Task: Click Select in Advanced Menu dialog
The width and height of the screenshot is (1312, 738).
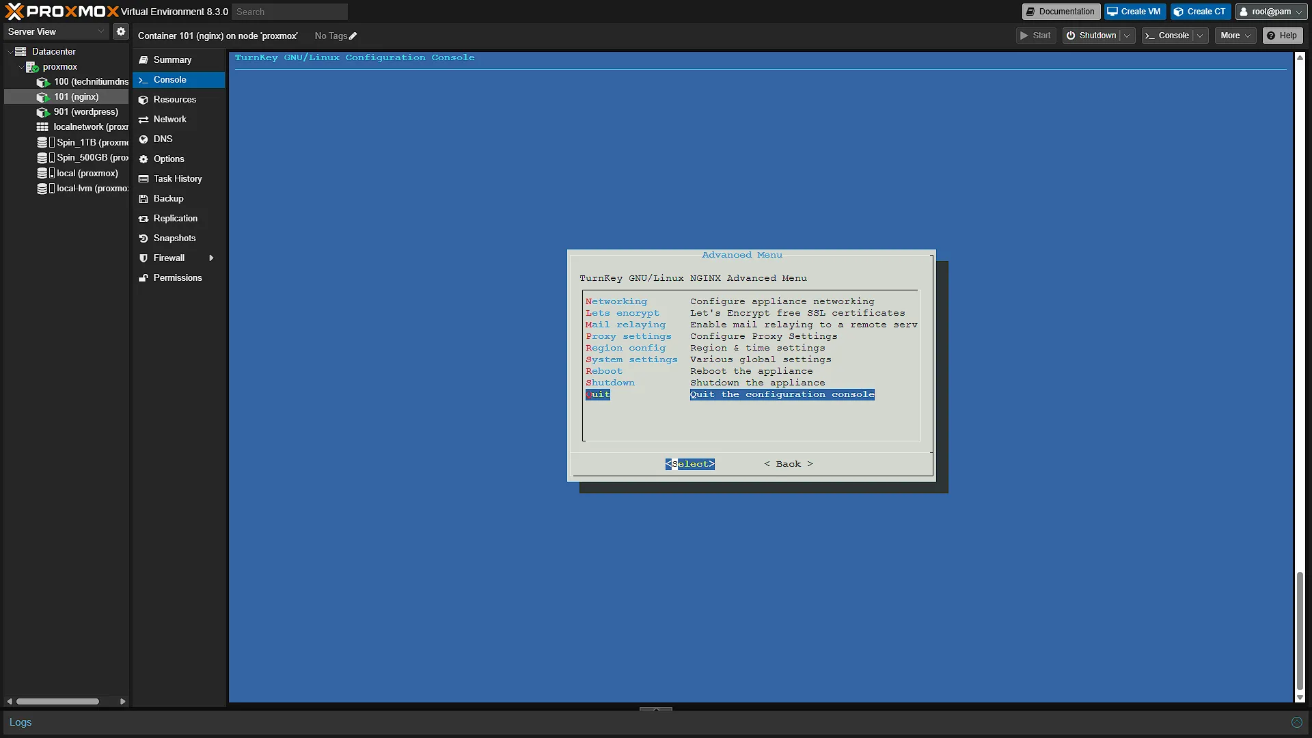Action: coord(690,464)
